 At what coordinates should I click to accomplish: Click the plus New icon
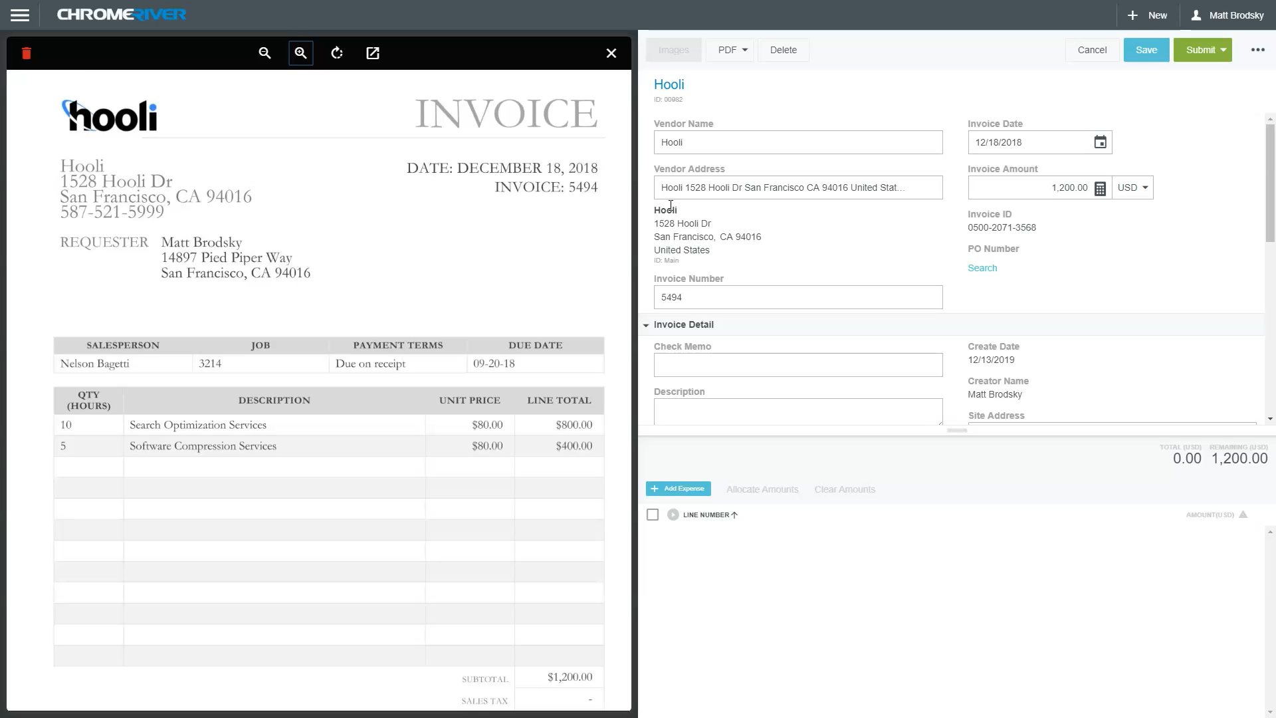coord(1132,15)
